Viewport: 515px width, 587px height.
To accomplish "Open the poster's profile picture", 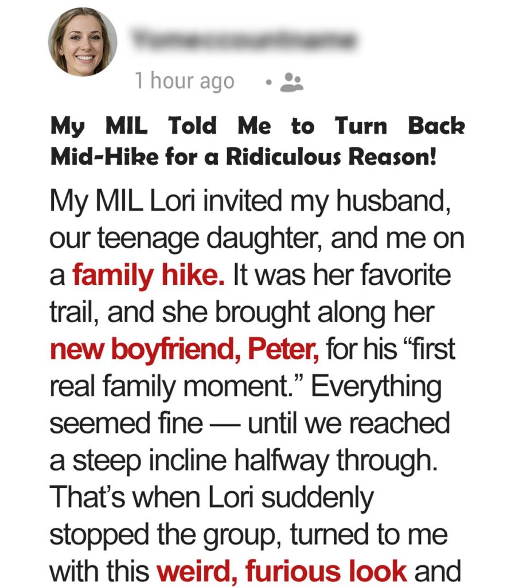I will (83, 42).
